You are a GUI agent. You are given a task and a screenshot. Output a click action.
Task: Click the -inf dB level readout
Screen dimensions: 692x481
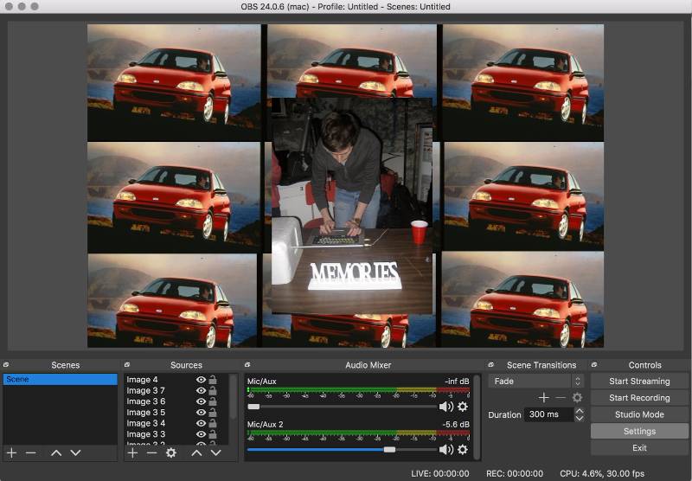coord(458,382)
